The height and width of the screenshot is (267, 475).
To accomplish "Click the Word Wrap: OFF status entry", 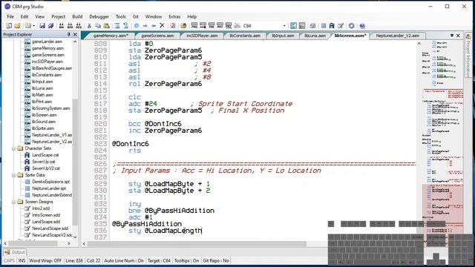I will pos(45,260).
